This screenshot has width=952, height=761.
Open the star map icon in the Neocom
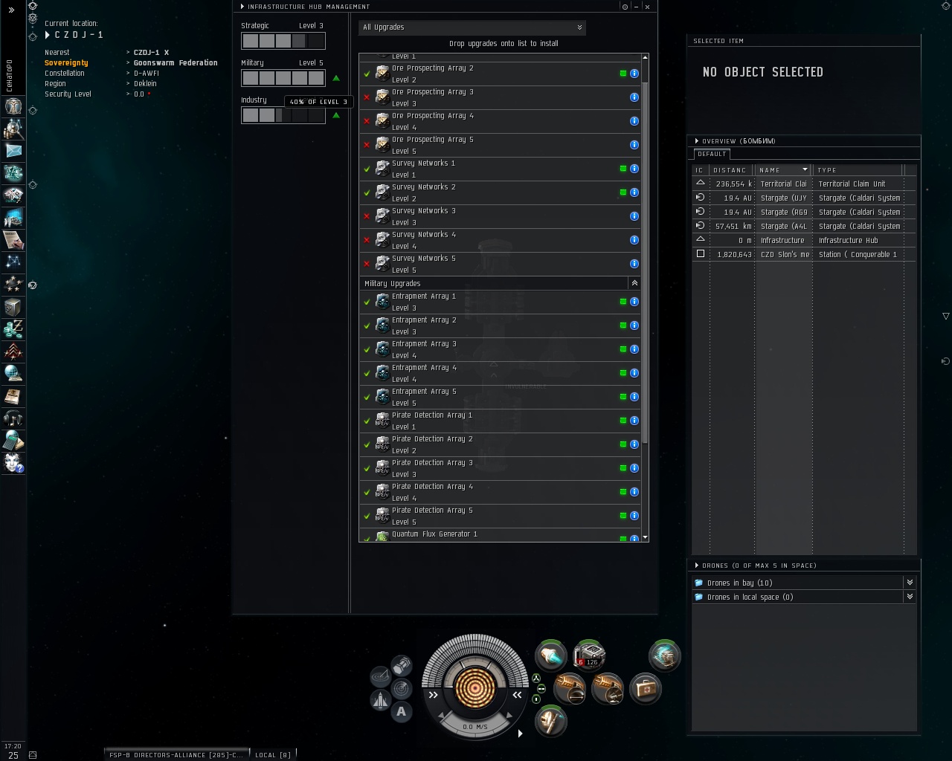click(x=13, y=262)
